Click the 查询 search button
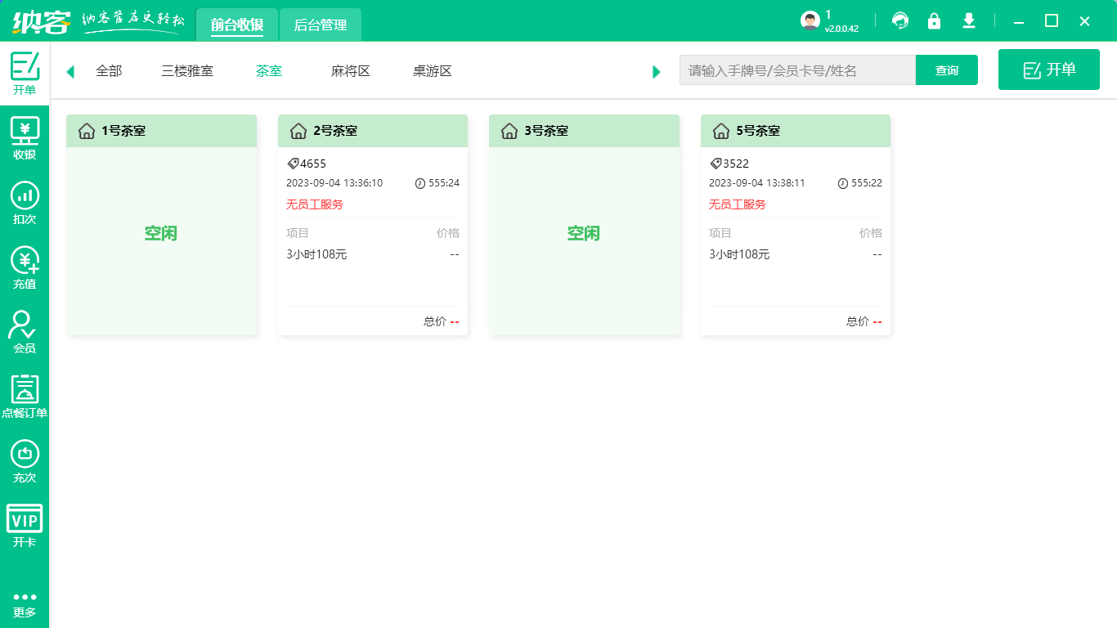Viewport: 1117px width, 628px height. (x=946, y=70)
